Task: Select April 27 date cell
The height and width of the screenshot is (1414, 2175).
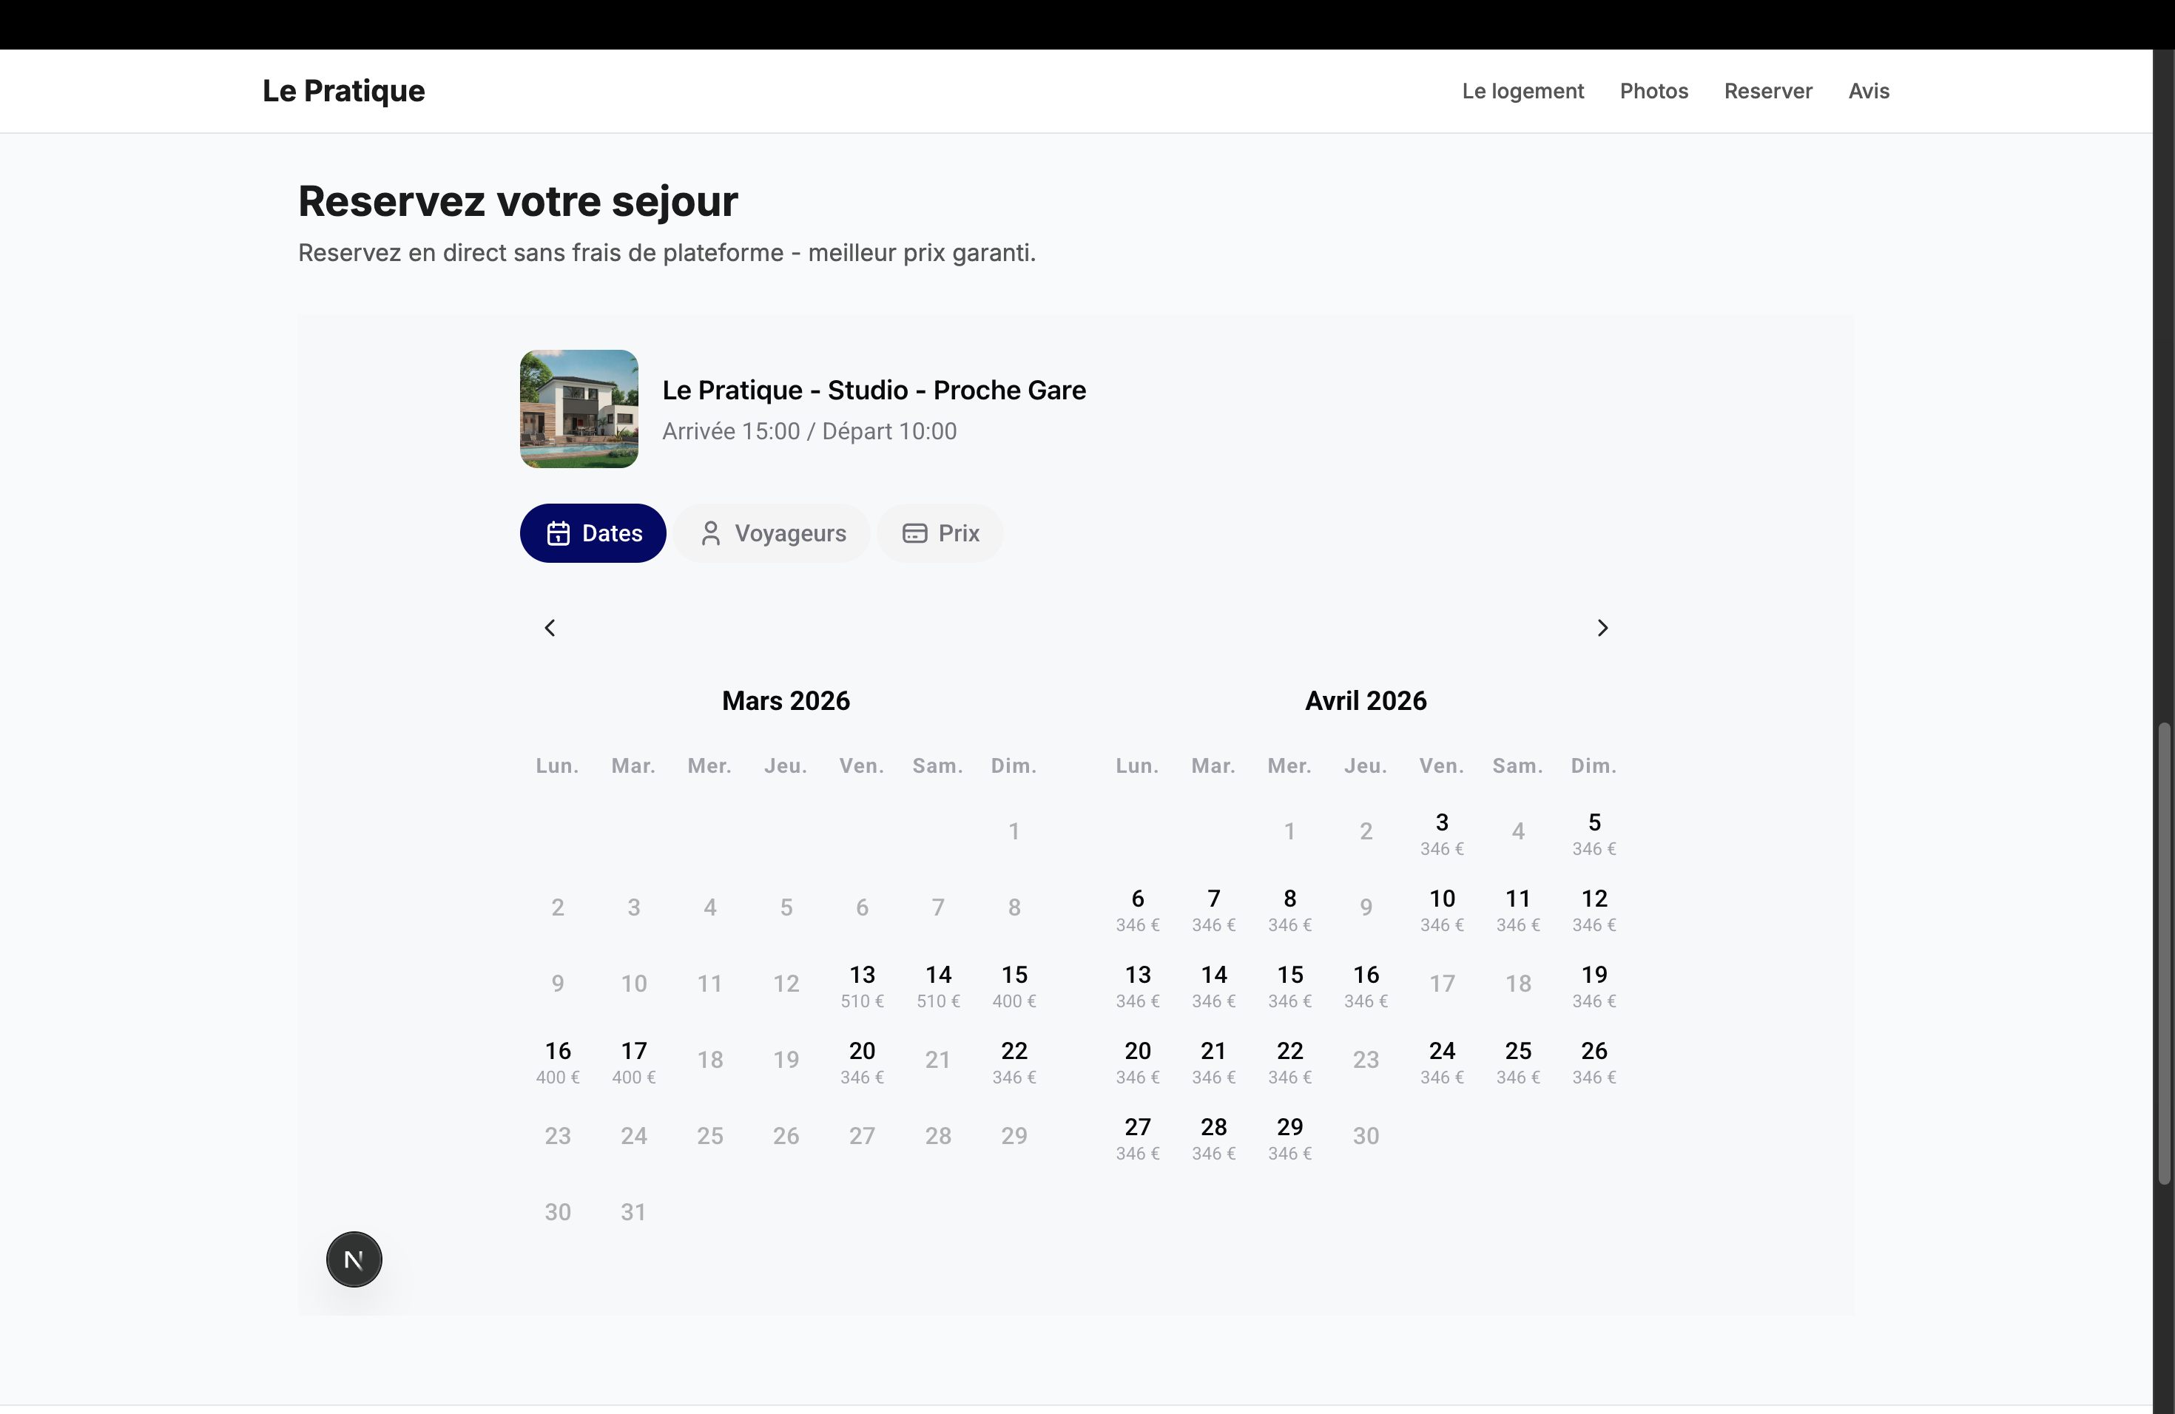Action: pyautogui.click(x=1138, y=1137)
